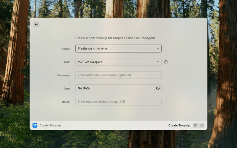Click the back arrow button
Image resolution: width=237 pixels, height=148 pixels.
[x=36, y=24]
